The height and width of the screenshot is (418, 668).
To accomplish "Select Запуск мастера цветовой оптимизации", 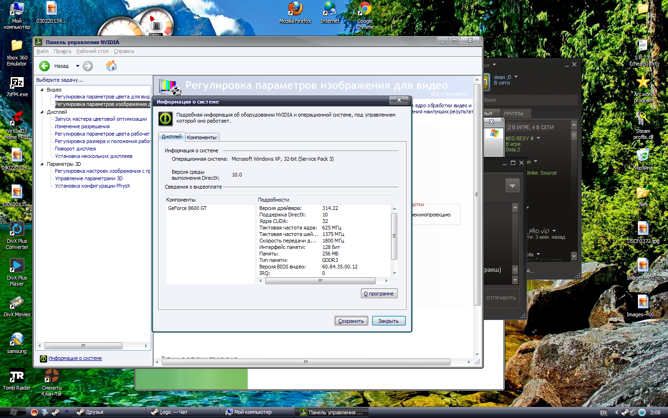I will tap(101, 119).
